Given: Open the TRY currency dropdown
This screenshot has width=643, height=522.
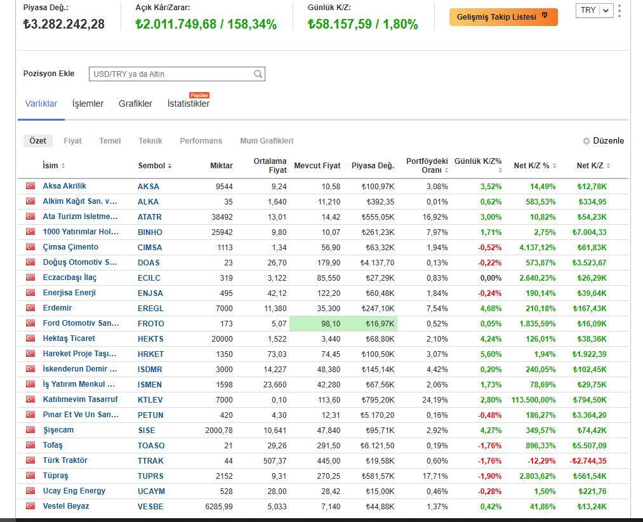Looking at the screenshot, I should (595, 10).
